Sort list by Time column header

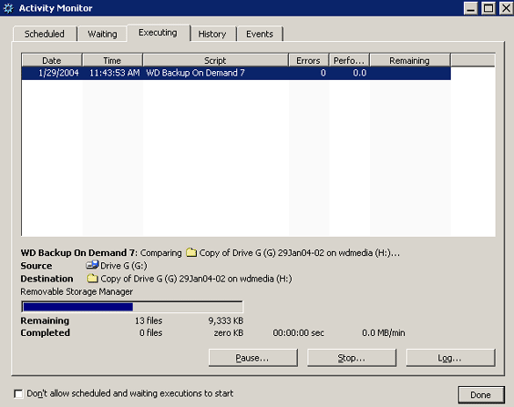coord(112,61)
